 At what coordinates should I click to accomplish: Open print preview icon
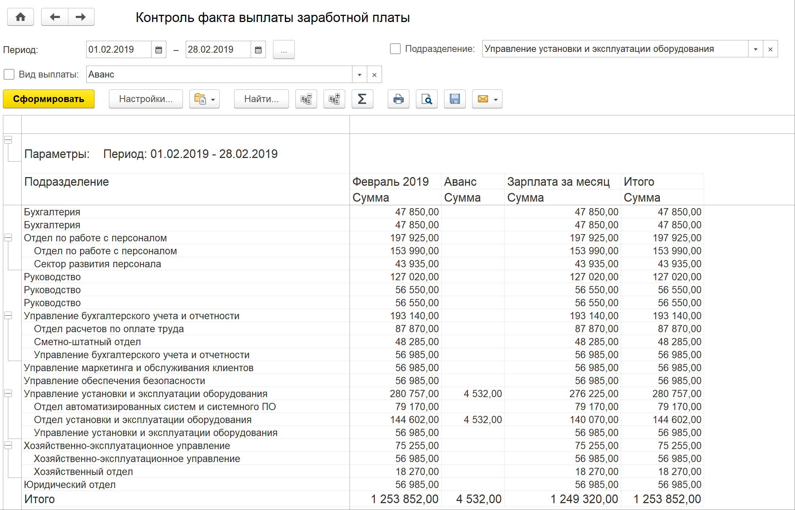pyautogui.click(x=427, y=99)
